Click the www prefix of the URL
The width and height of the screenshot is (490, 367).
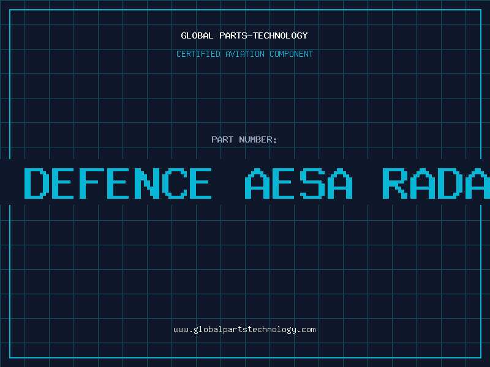tap(181, 330)
